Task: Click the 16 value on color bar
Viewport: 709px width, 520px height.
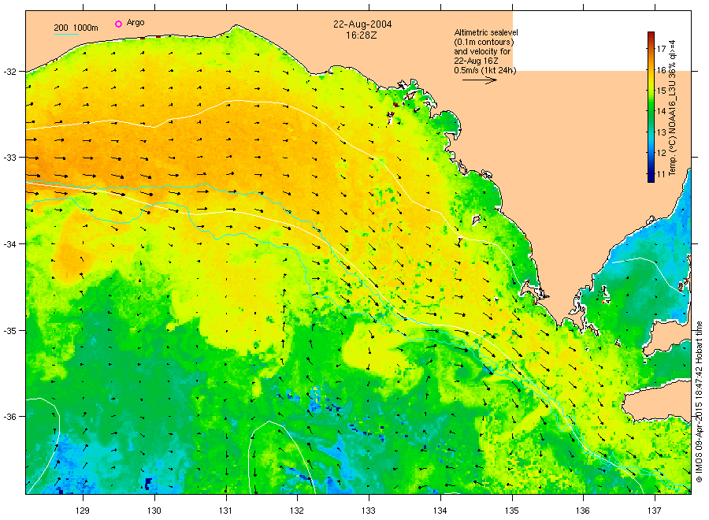Action: click(661, 70)
